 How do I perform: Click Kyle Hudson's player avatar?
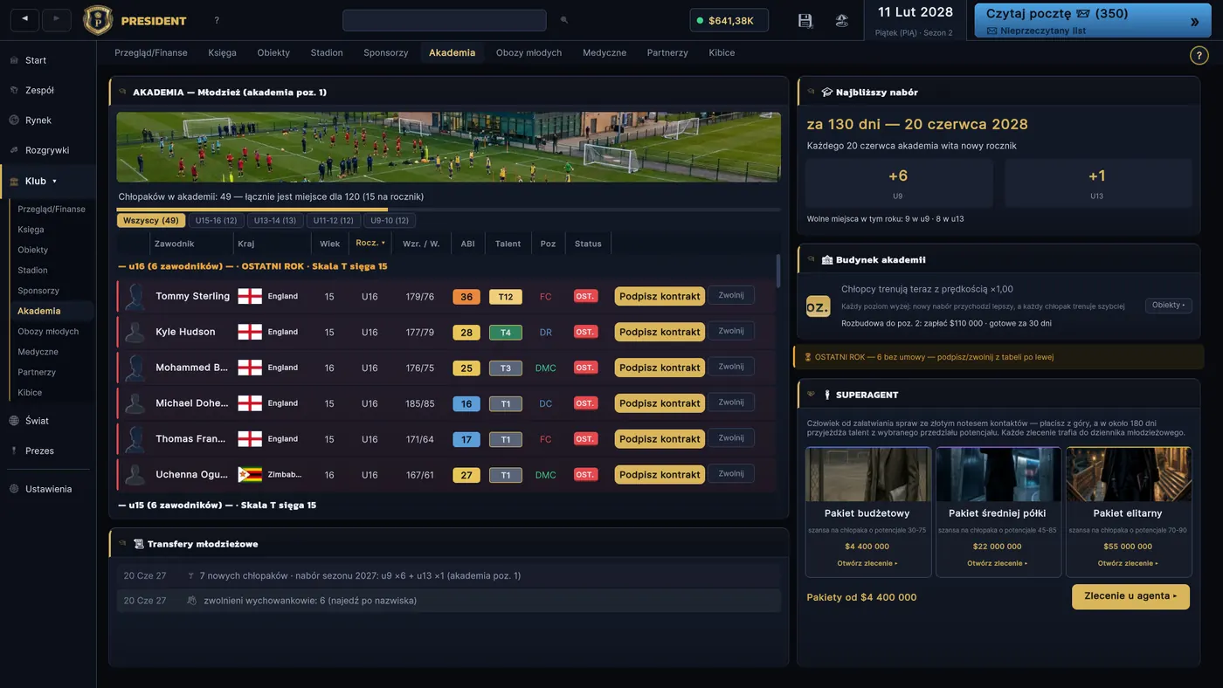coord(135,332)
